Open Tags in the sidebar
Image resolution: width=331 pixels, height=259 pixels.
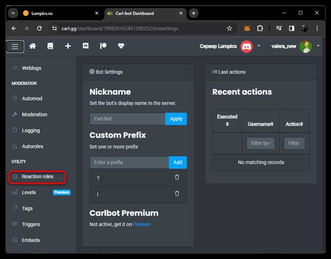coord(27,209)
